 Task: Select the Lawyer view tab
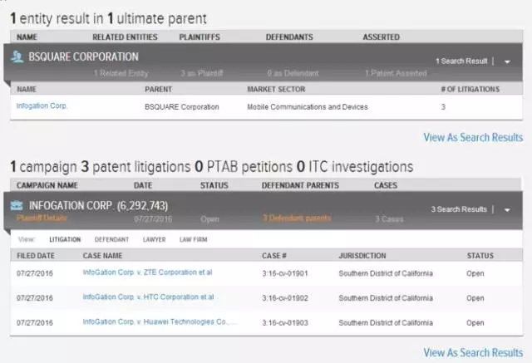(x=155, y=240)
